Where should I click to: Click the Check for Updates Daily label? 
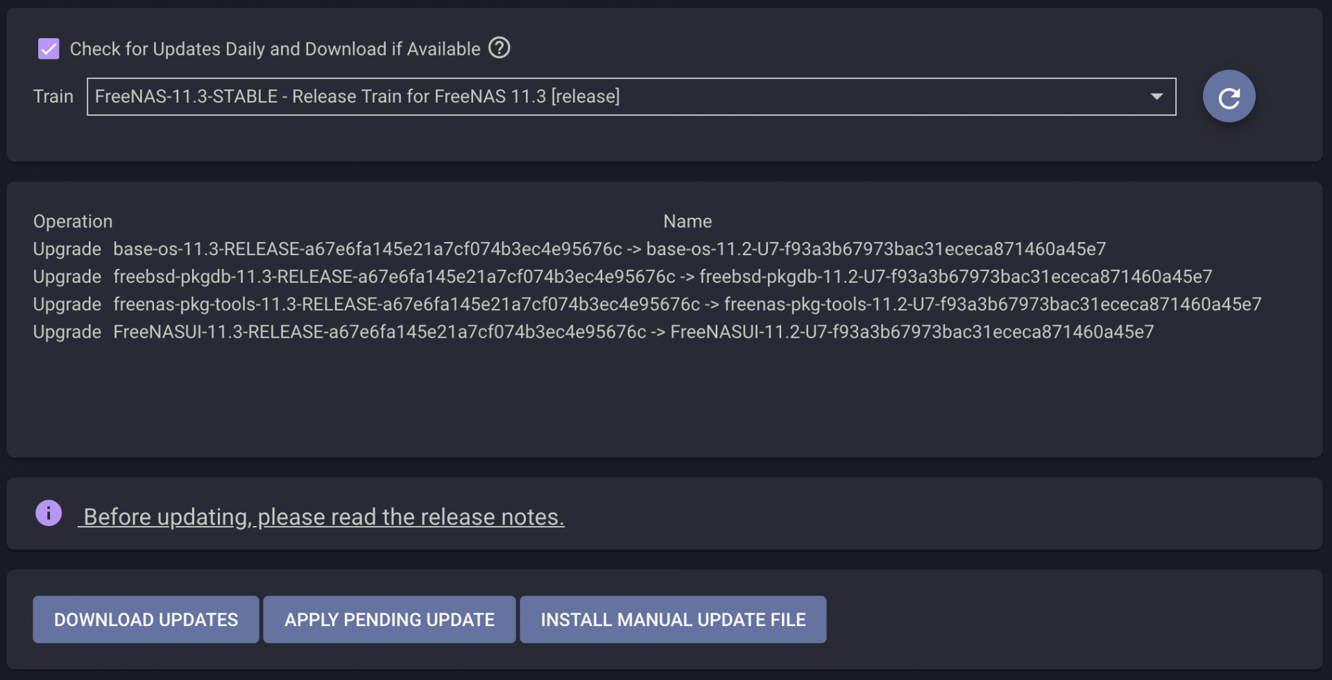[x=275, y=49]
